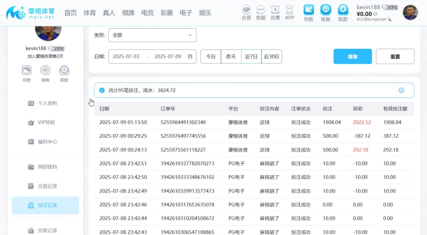This screenshot has width=427, height=235.
Task: Click the user profile avatar photo
Action: point(410,12)
